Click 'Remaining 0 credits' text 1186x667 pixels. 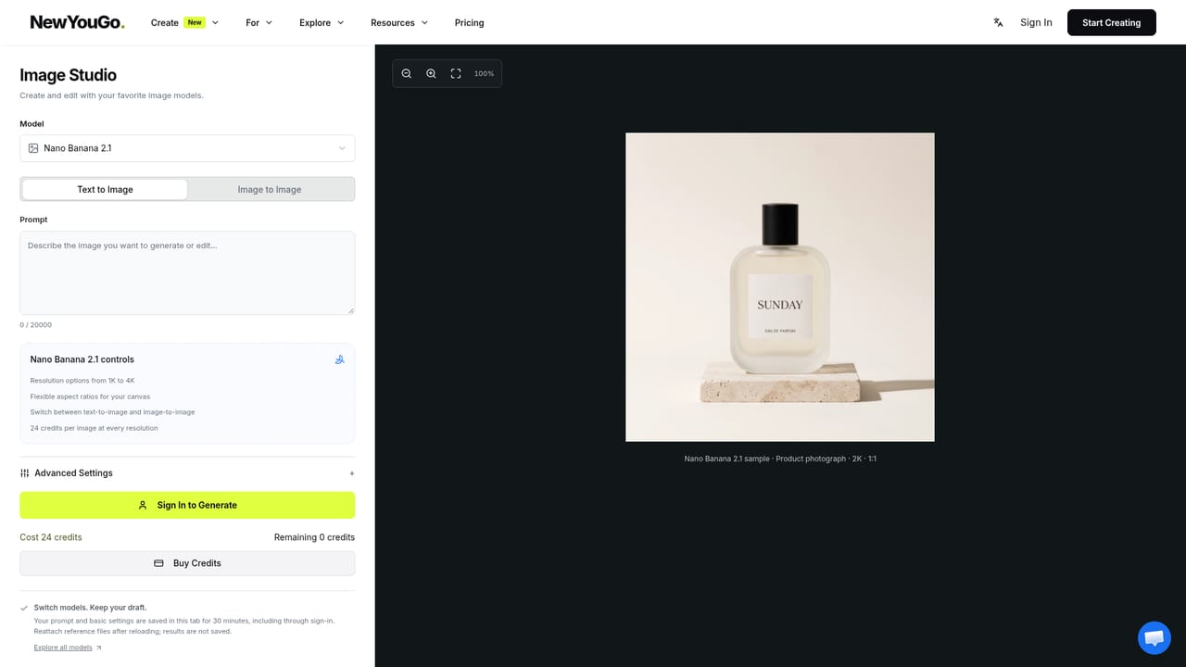click(314, 537)
